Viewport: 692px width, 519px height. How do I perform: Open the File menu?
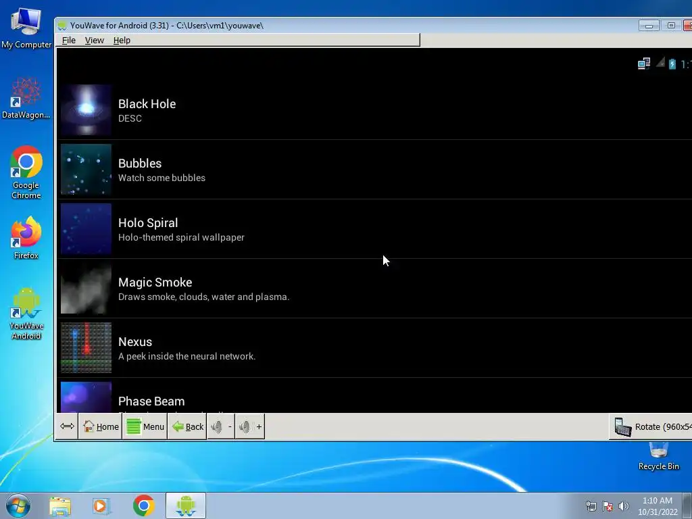[68, 40]
